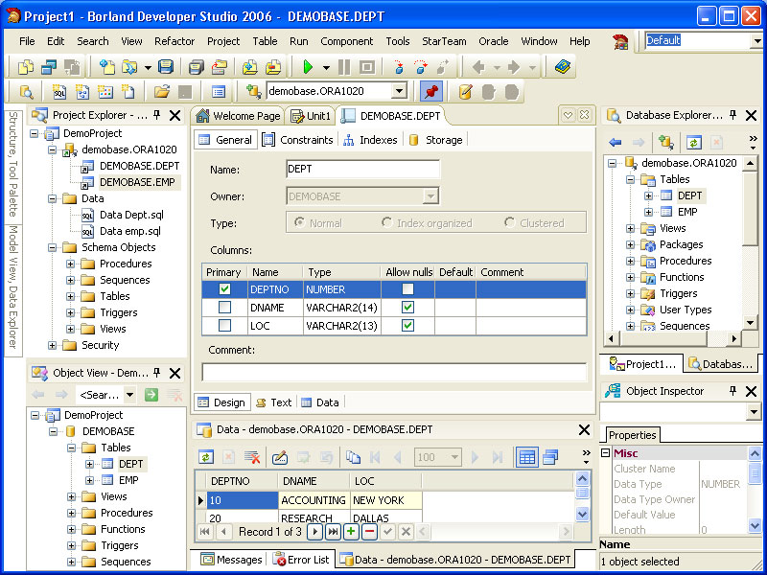
Task: Open the Refactor menu
Action: click(174, 41)
